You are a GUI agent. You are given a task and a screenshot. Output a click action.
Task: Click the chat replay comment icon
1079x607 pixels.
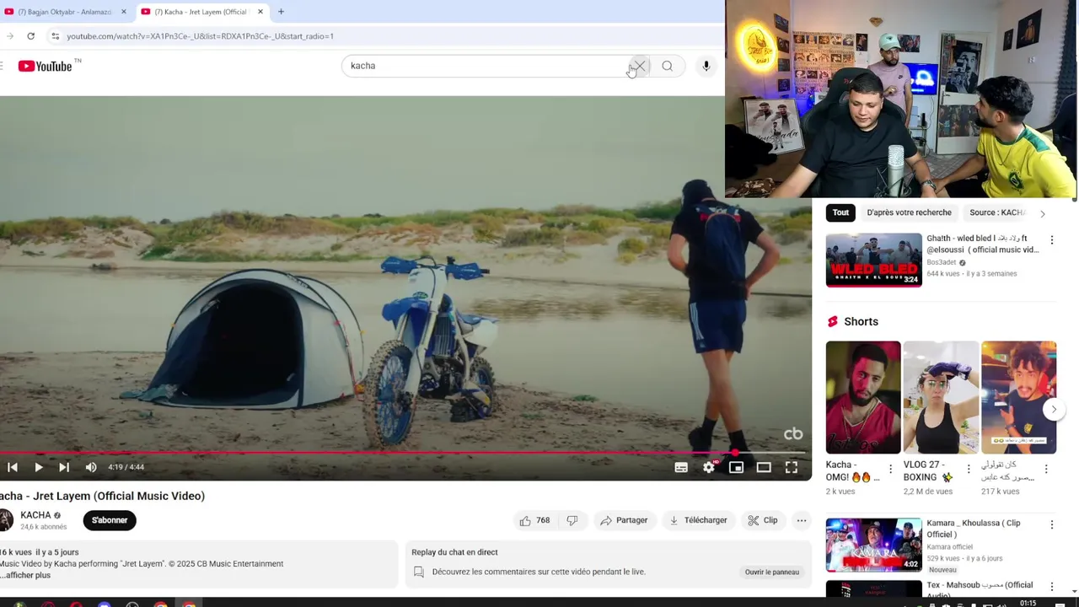click(418, 572)
